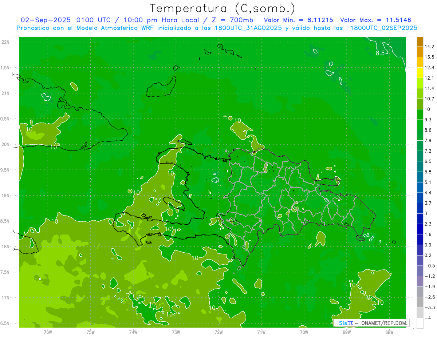Pick the purple swatch between -1.9 and -1.2
Viewport: 437px width, 337px height.
[x=420, y=281]
